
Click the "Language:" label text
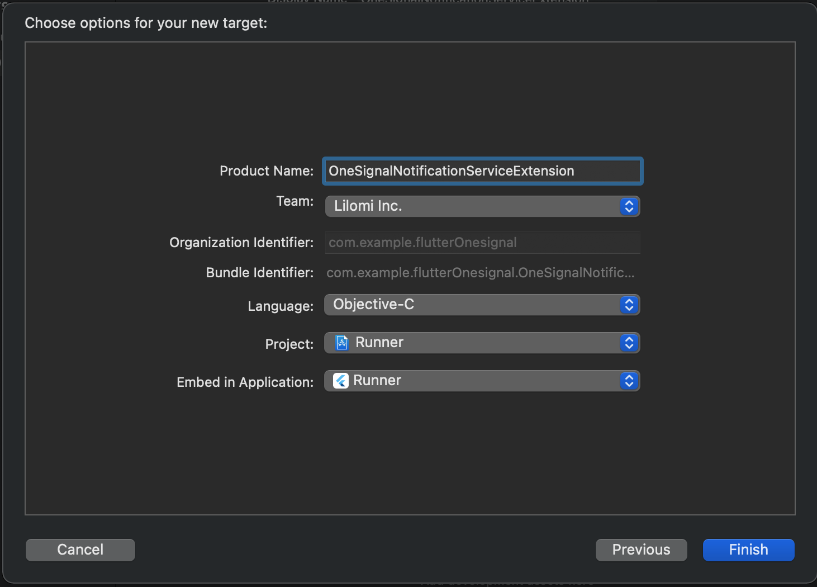(281, 306)
